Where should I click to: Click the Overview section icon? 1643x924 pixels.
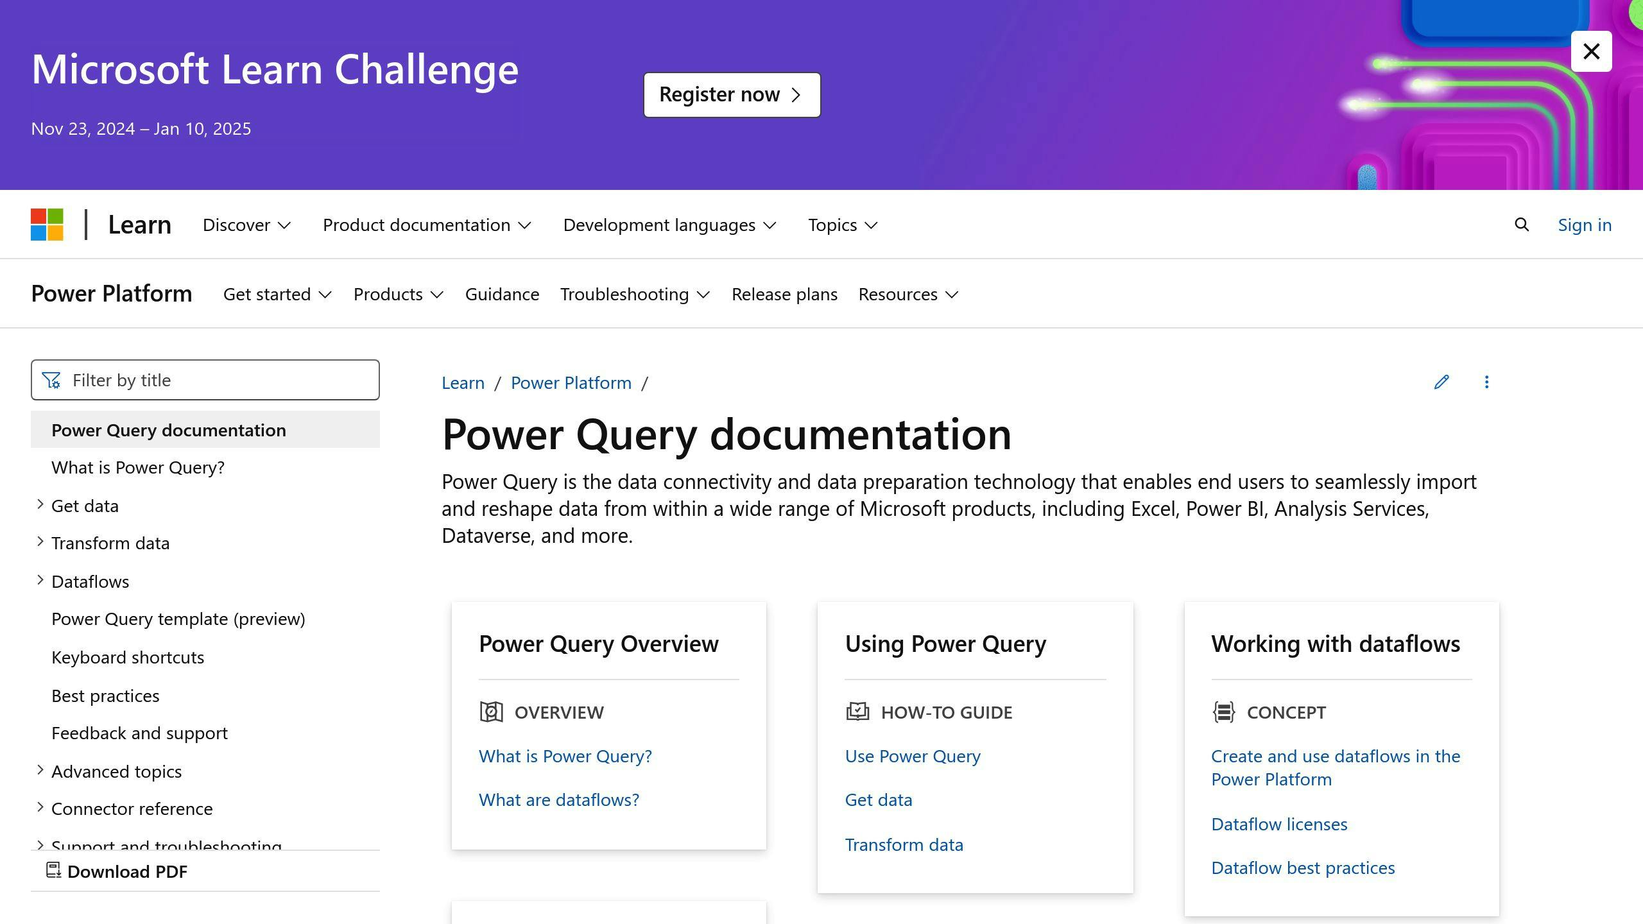491,712
